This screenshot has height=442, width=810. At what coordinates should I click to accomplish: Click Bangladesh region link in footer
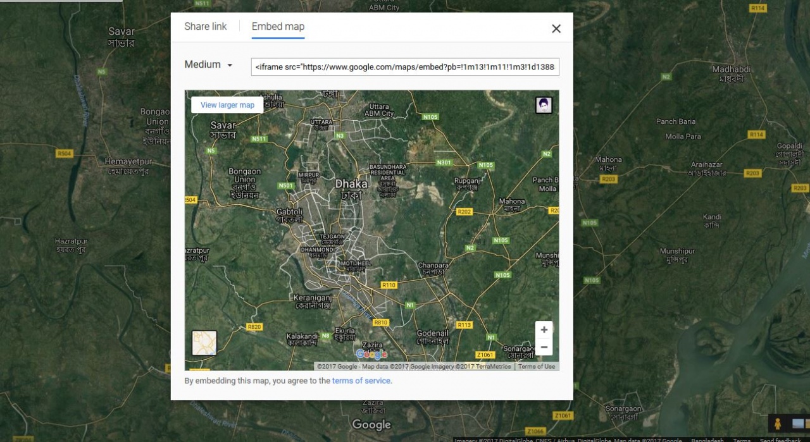coord(707,439)
